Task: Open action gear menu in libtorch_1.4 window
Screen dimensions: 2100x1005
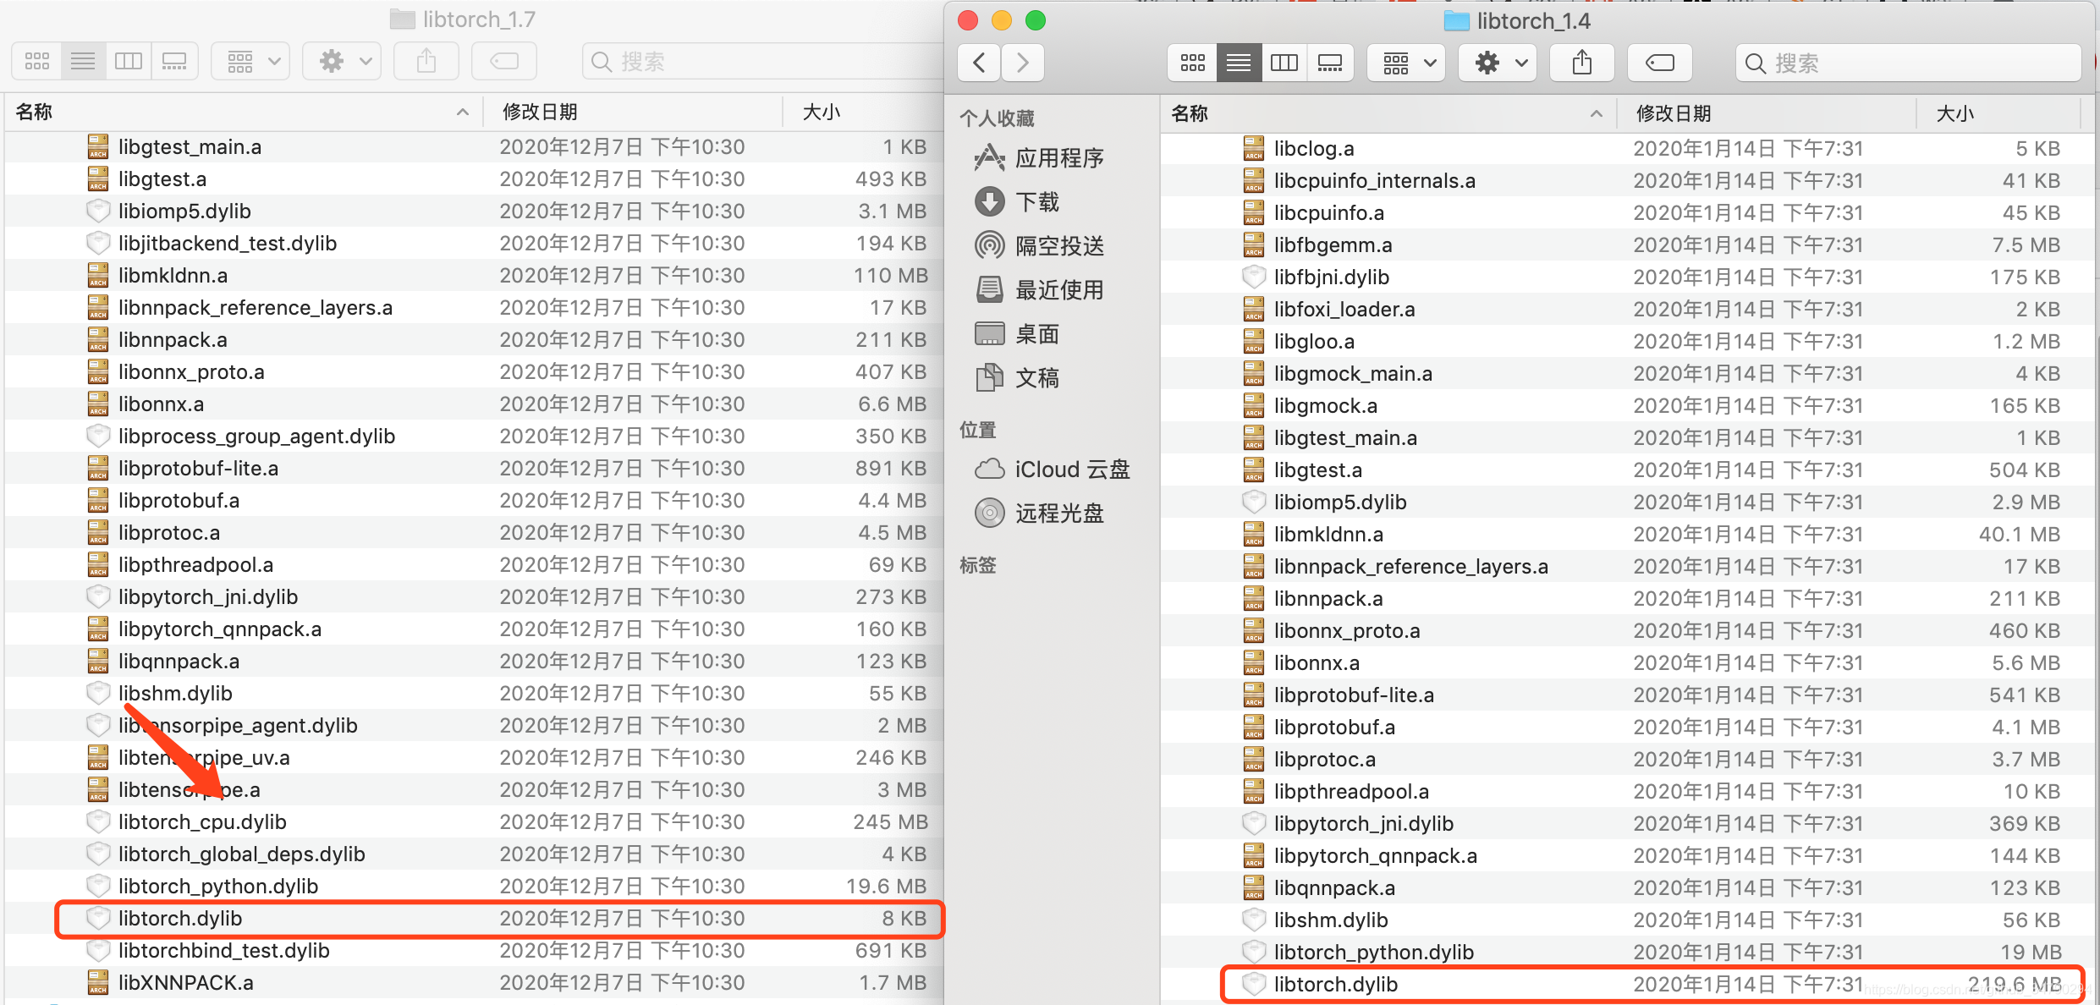Action: click(1498, 63)
